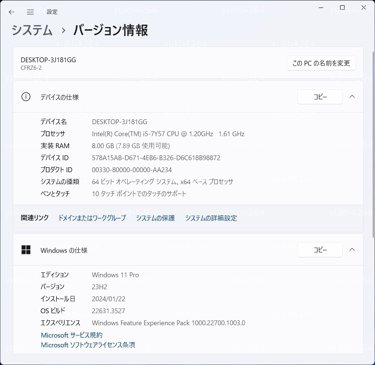The image size is (375, 365).
Task: Select product ID 00330-80000-00000-AA234
Action: tap(132, 170)
